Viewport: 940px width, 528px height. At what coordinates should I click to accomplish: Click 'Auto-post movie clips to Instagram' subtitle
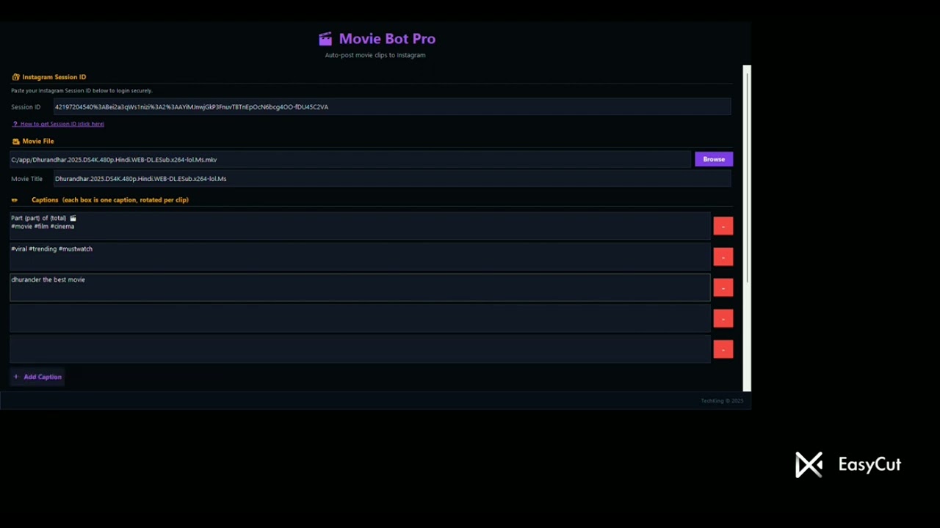[x=375, y=55]
